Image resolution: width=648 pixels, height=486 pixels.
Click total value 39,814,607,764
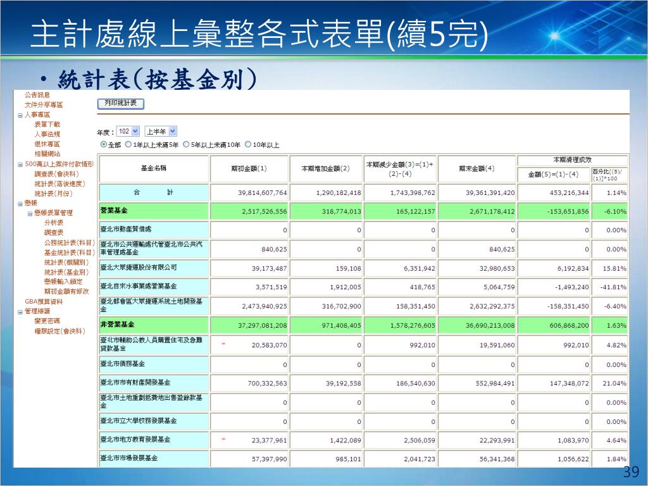tap(262, 193)
